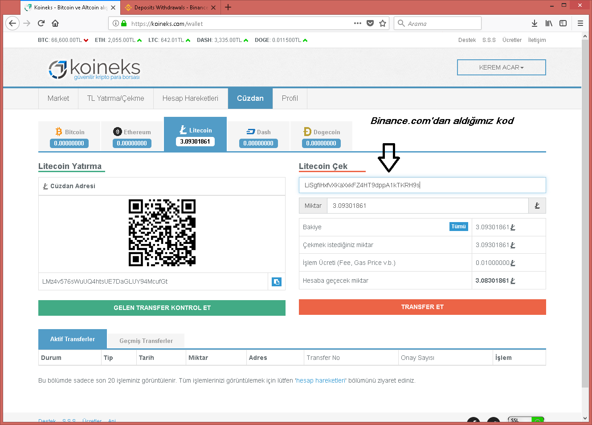Open Cüzdan navigation tab
The image size is (592, 425).
(x=250, y=99)
